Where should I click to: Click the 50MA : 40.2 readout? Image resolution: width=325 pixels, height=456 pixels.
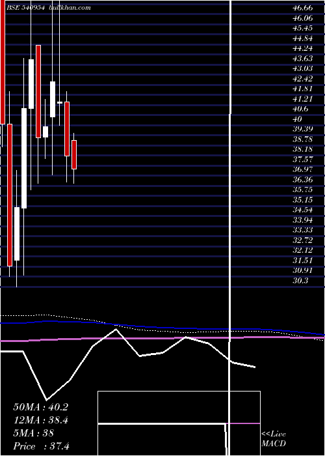pyautogui.click(x=41, y=407)
